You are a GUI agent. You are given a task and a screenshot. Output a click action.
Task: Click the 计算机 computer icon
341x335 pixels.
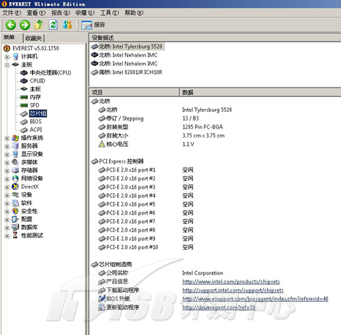click(15, 57)
